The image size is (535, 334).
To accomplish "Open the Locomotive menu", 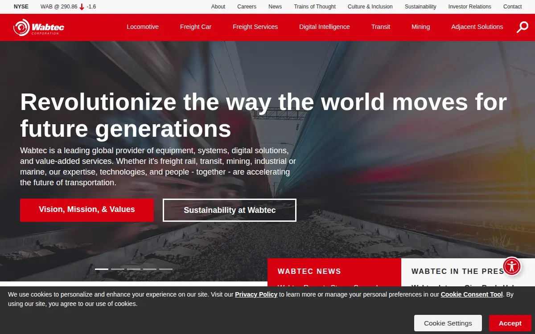I will [143, 27].
